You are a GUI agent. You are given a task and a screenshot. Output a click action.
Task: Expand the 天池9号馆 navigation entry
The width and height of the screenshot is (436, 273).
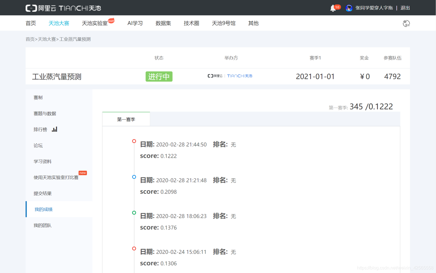224,23
